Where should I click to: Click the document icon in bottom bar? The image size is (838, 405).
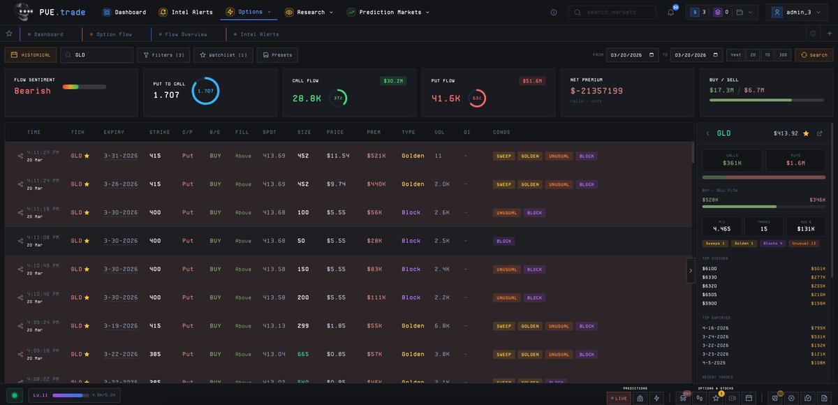[824, 398]
